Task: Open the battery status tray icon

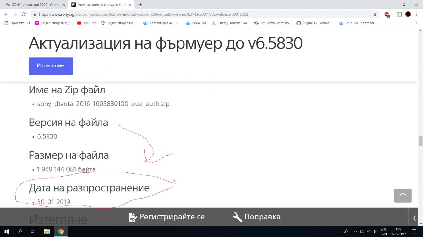Action: tap(362, 231)
